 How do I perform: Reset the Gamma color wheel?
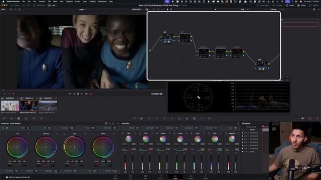click(x=57, y=133)
